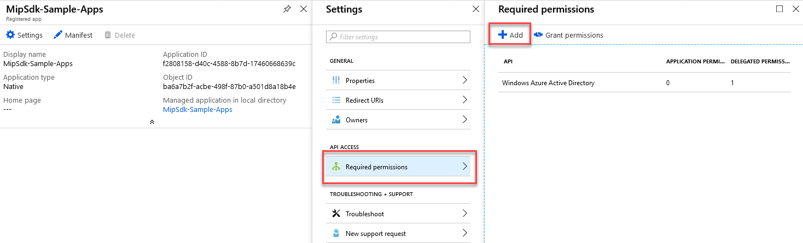
Task: Click the Redirect URIs list icon
Action: [x=336, y=100]
